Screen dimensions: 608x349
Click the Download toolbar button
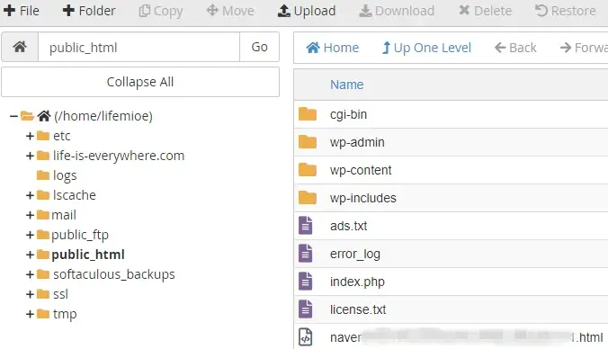[397, 11]
